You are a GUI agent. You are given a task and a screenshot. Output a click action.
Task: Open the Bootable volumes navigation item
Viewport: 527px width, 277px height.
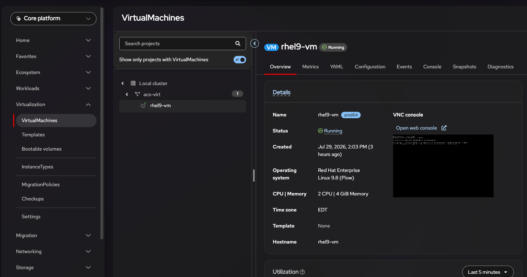coord(42,149)
